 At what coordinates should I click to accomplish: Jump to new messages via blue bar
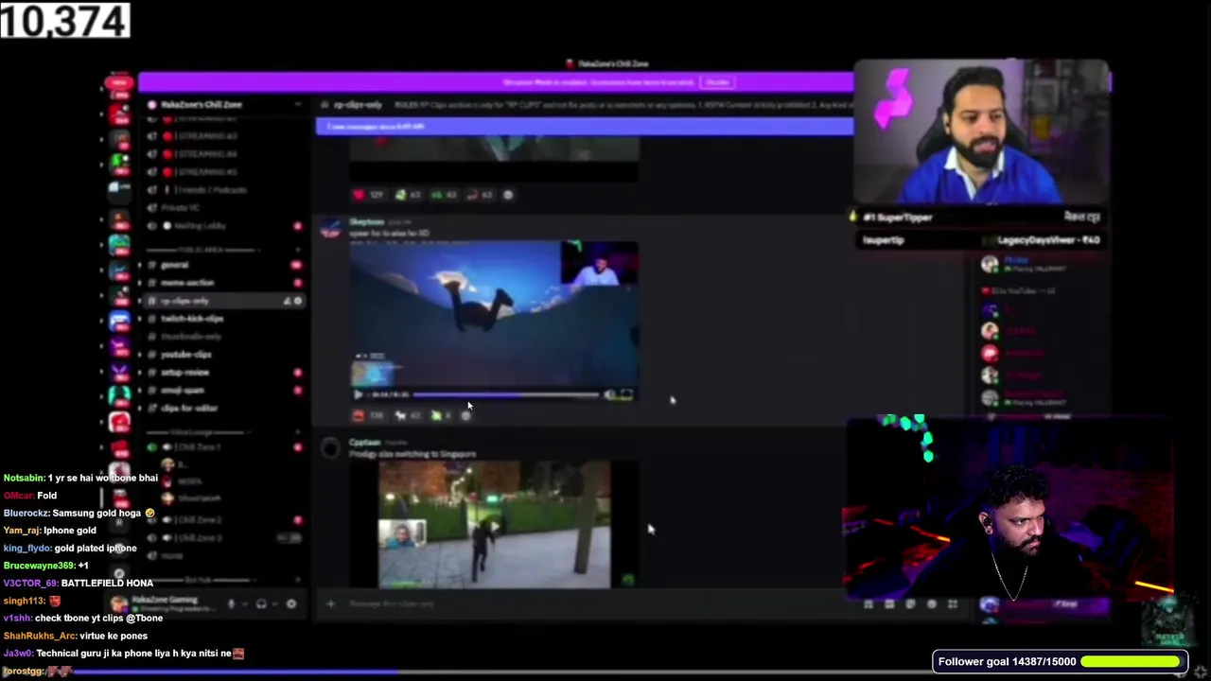tap(584, 127)
